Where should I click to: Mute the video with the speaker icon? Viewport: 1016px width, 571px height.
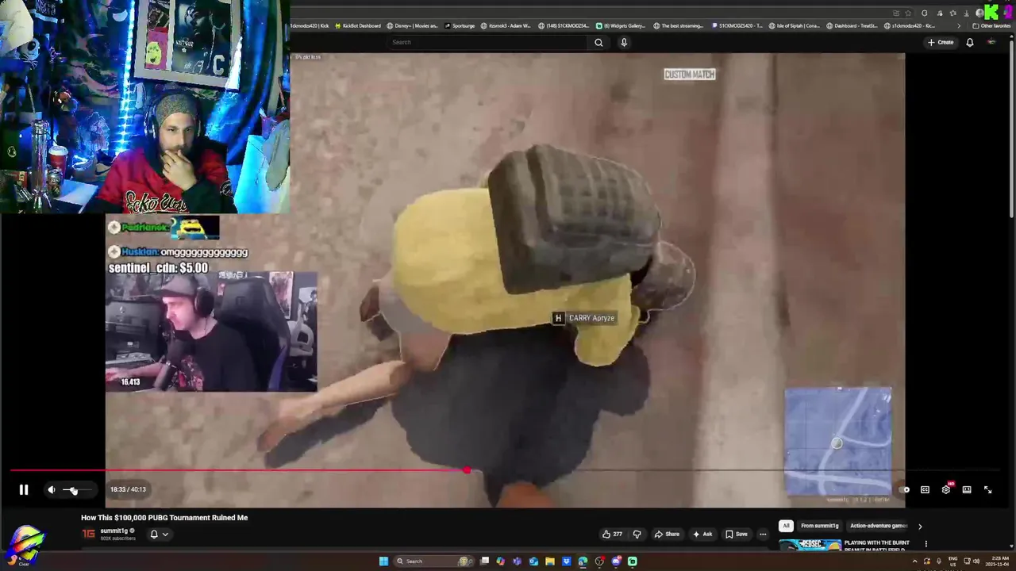(x=52, y=489)
